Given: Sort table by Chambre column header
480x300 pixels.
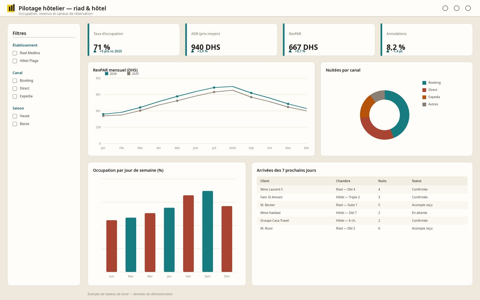Looking at the screenshot, I should [x=343, y=181].
